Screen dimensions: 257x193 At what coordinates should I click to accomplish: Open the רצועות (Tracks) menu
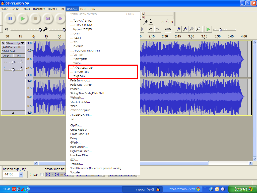[x=52, y=9]
